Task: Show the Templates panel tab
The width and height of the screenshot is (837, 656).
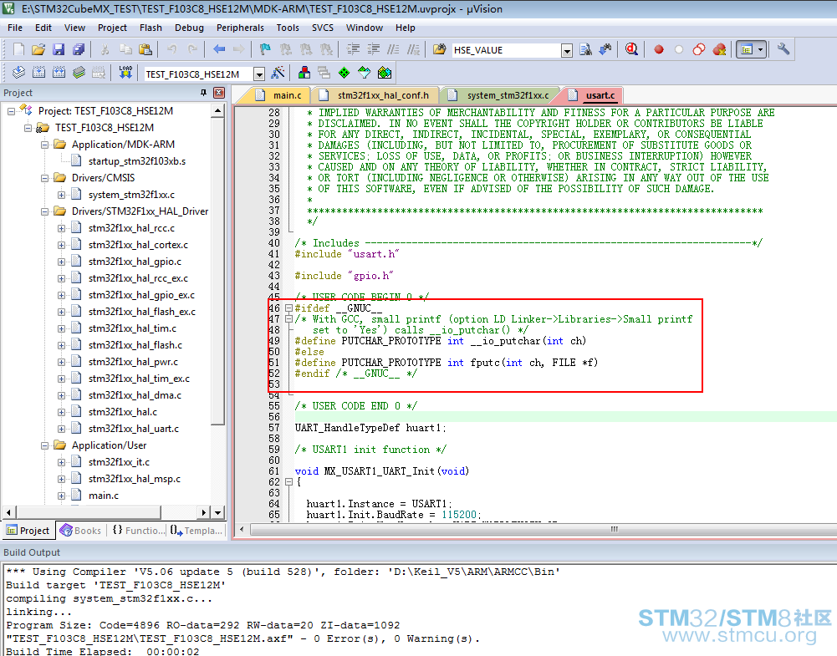Action: click(196, 530)
